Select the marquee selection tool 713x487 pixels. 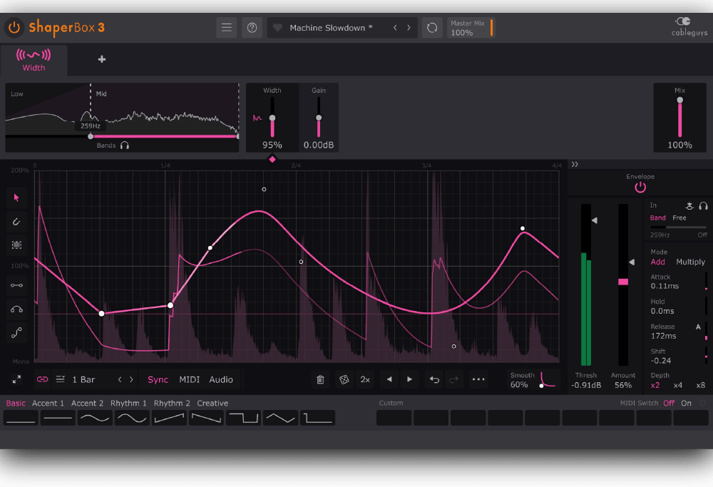tap(17, 245)
